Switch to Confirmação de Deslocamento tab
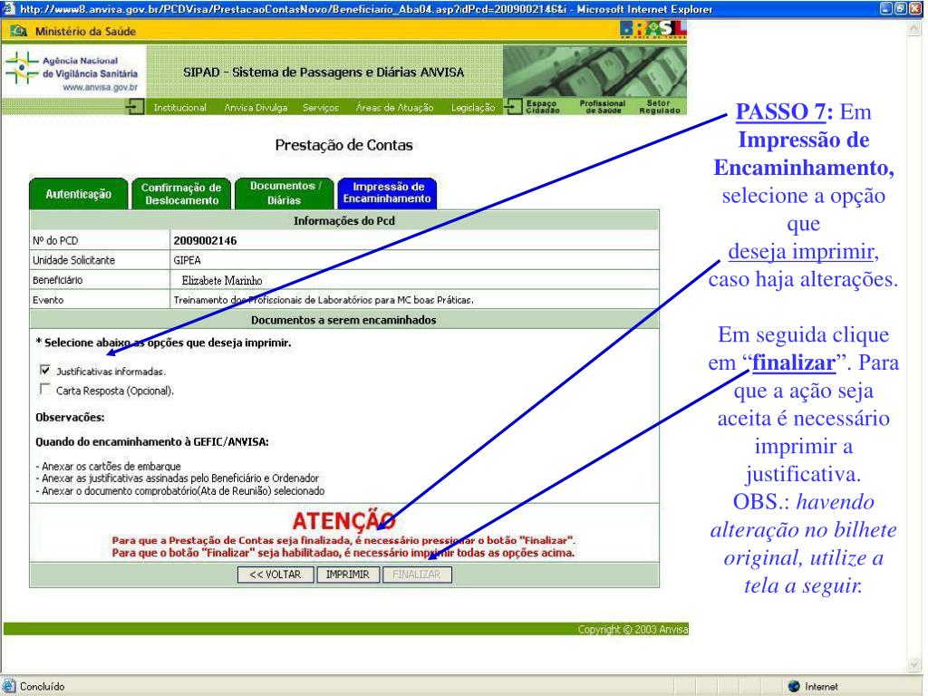This screenshot has width=928, height=696. pyautogui.click(x=181, y=193)
